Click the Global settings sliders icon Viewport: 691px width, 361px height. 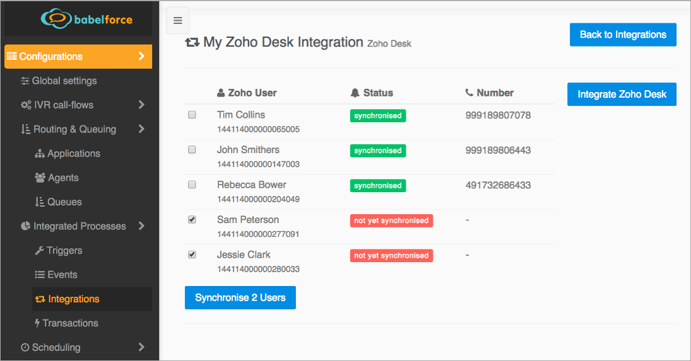[x=25, y=81]
